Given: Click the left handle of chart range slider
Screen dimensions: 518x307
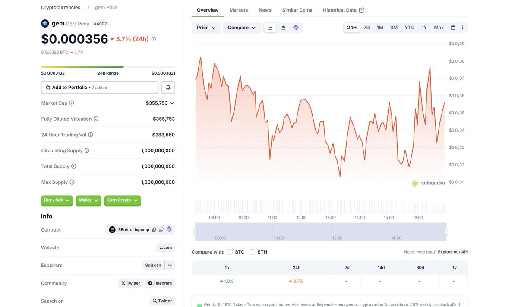Looking at the screenshot, I should coord(195,232).
